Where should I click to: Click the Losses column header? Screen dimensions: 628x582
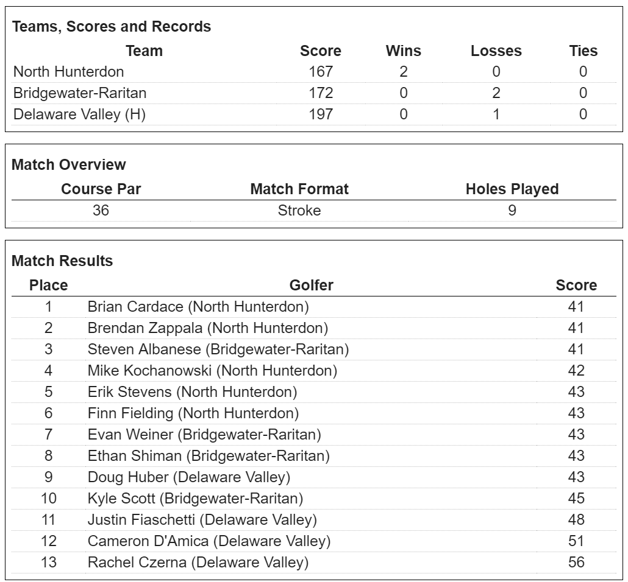pyautogui.click(x=496, y=51)
